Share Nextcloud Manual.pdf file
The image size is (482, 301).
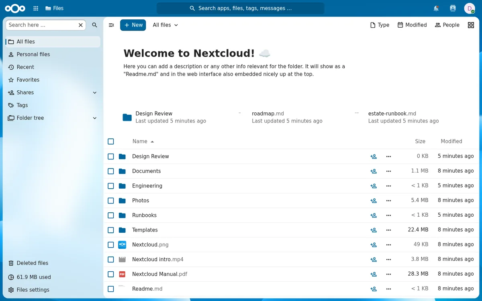pos(373,274)
